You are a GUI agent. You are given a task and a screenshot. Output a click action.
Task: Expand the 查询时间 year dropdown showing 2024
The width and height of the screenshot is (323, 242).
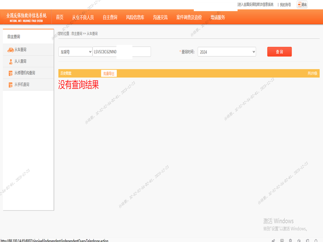coord(227,52)
